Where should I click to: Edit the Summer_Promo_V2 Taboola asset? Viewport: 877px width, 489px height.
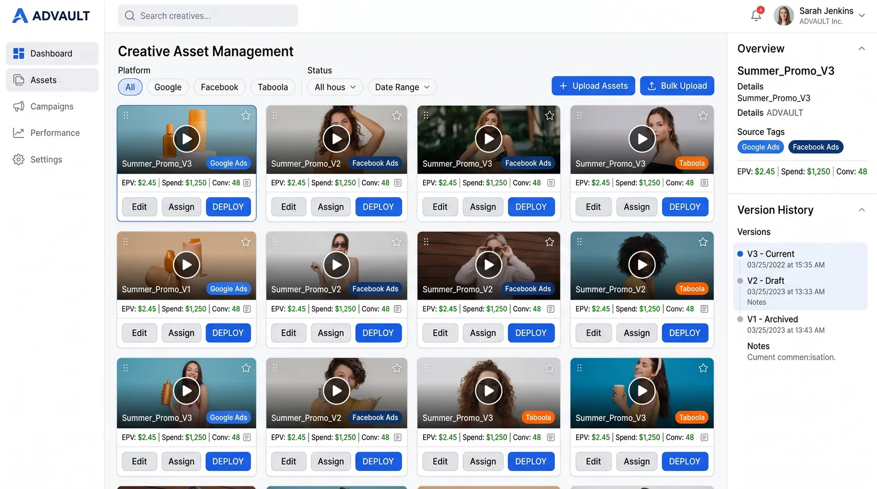pyautogui.click(x=594, y=333)
